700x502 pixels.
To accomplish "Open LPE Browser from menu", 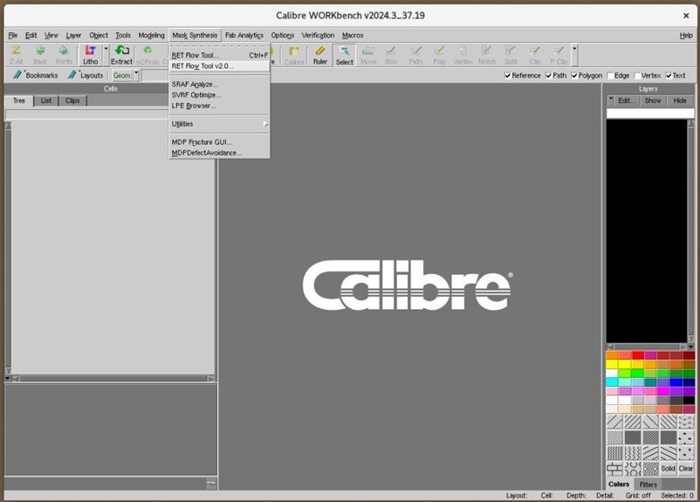I will click(219, 106).
